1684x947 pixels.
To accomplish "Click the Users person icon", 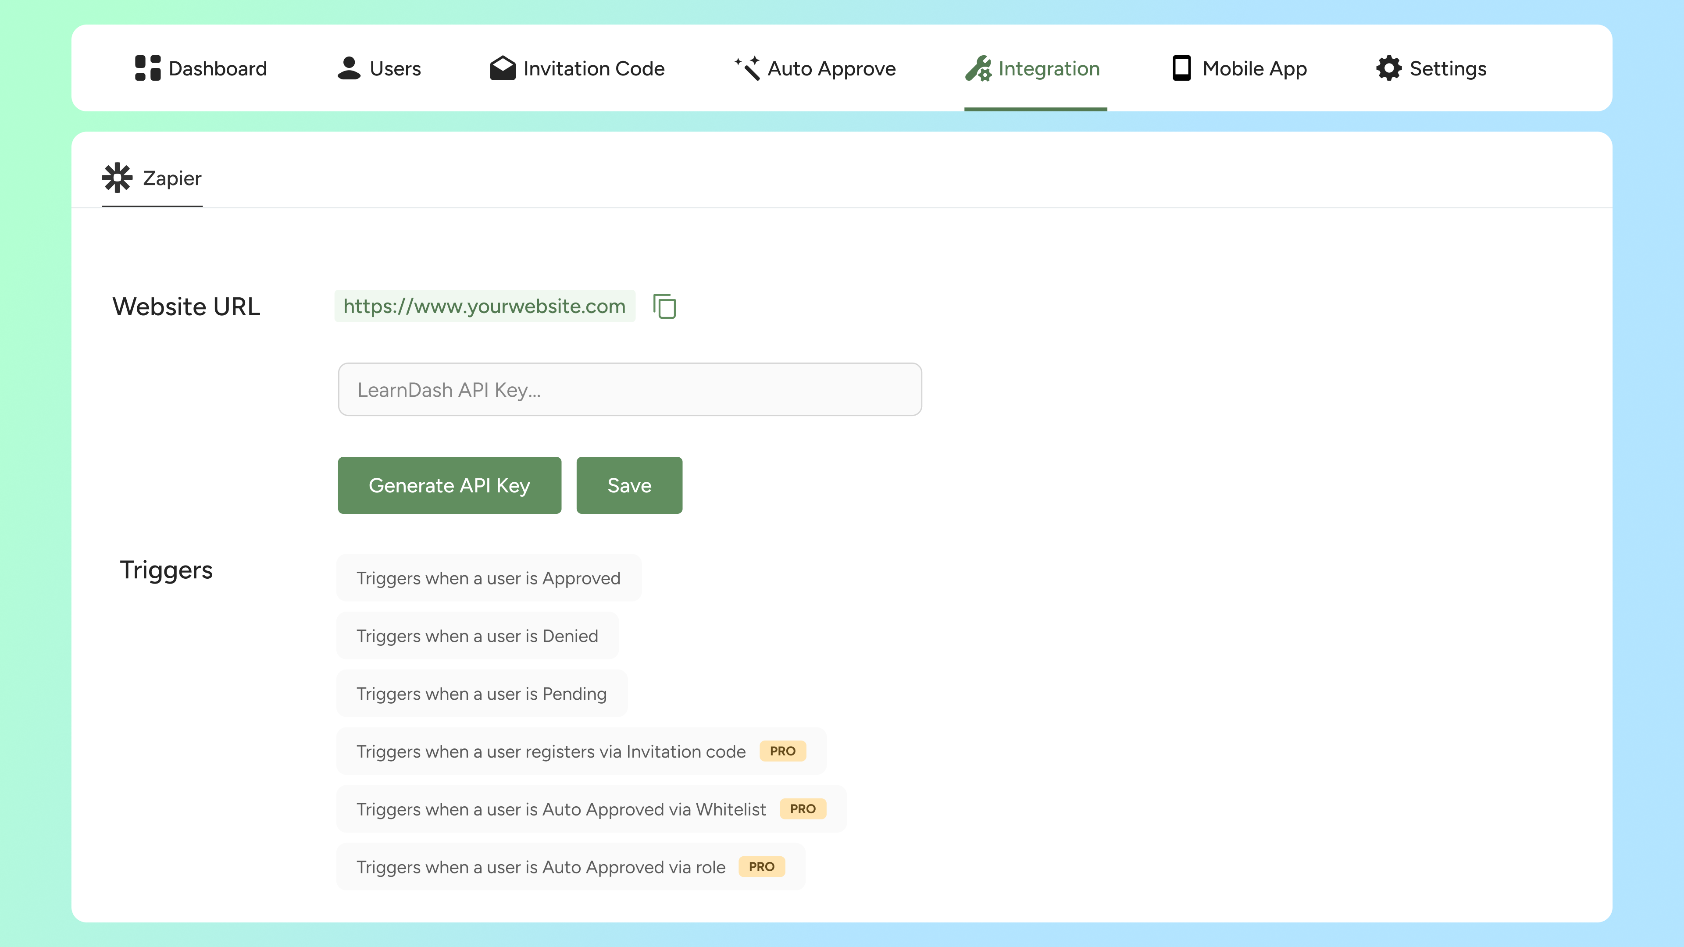I will point(349,68).
